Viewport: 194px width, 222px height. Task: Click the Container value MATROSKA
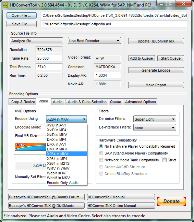tap(107, 67)
